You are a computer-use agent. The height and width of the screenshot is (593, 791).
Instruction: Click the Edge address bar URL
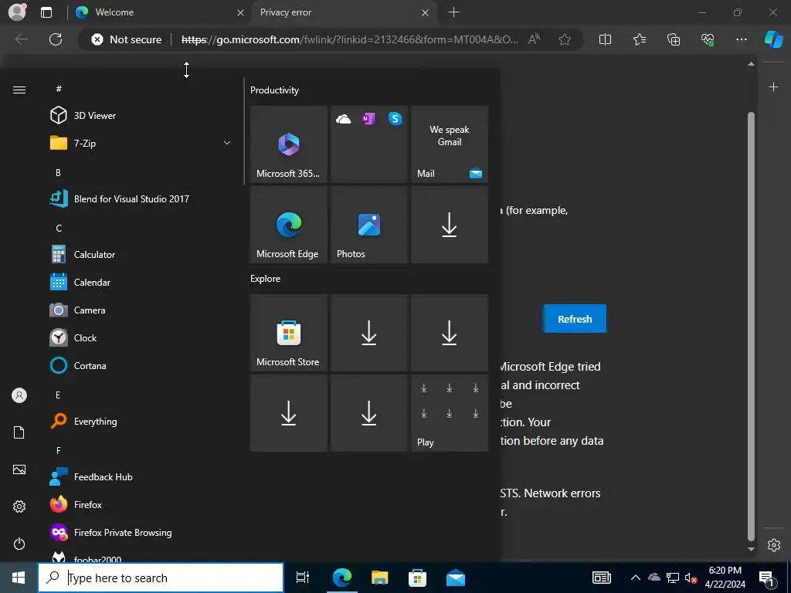(349, 39)
